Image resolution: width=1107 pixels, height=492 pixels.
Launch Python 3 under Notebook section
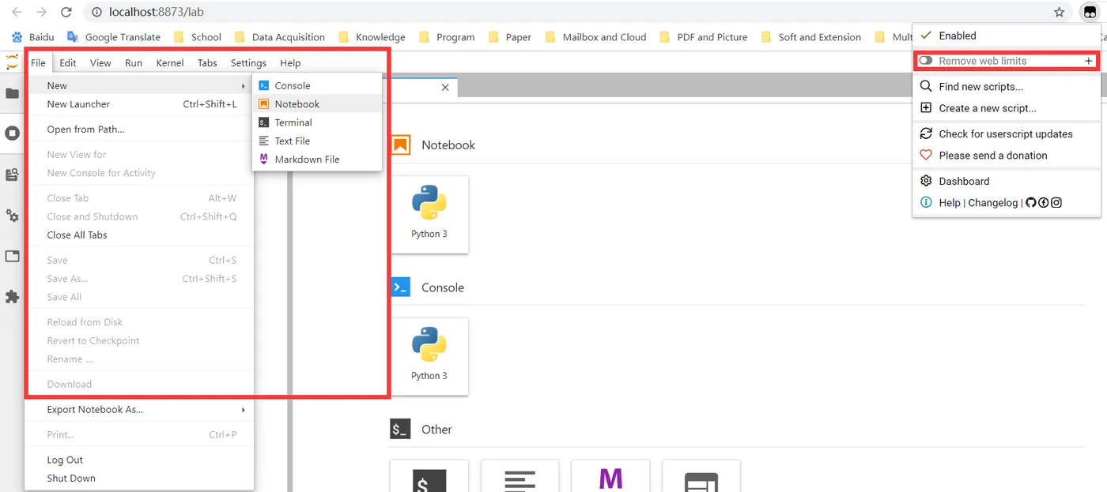pos(429,214)
